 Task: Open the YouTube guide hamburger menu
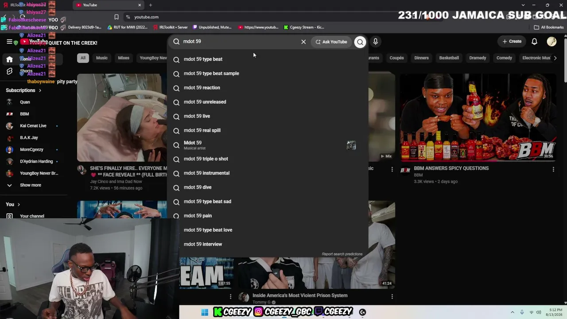point(9,42)
